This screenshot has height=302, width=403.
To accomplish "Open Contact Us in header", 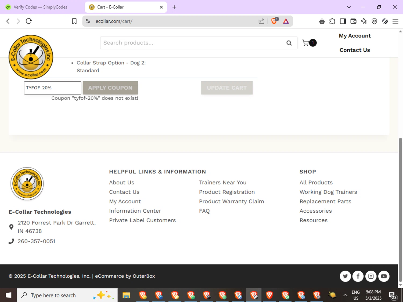I will click(x=355, y=50).
